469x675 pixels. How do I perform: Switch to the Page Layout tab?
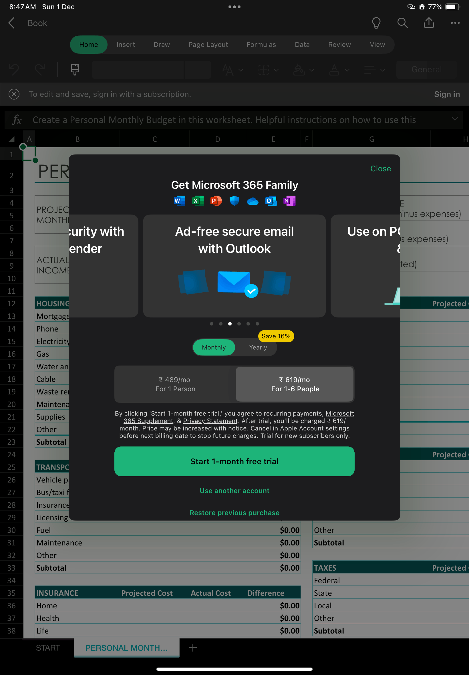pyautogui.click(x=208, y=44)
